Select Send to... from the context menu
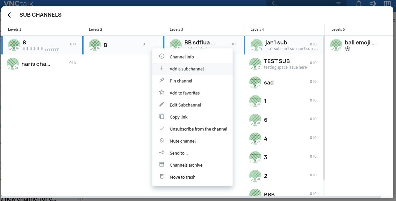396x201 pixels. (x=178, y=153)
